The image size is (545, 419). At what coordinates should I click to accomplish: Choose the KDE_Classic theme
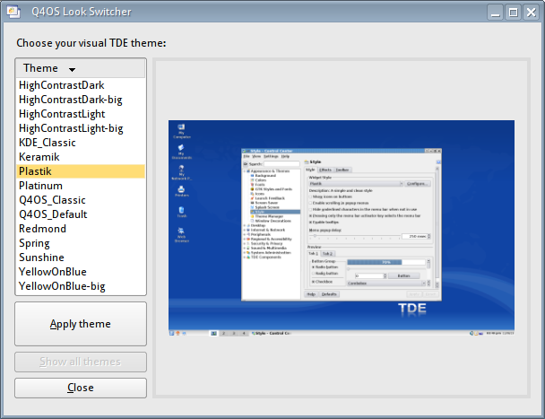(x=81, y=143)
